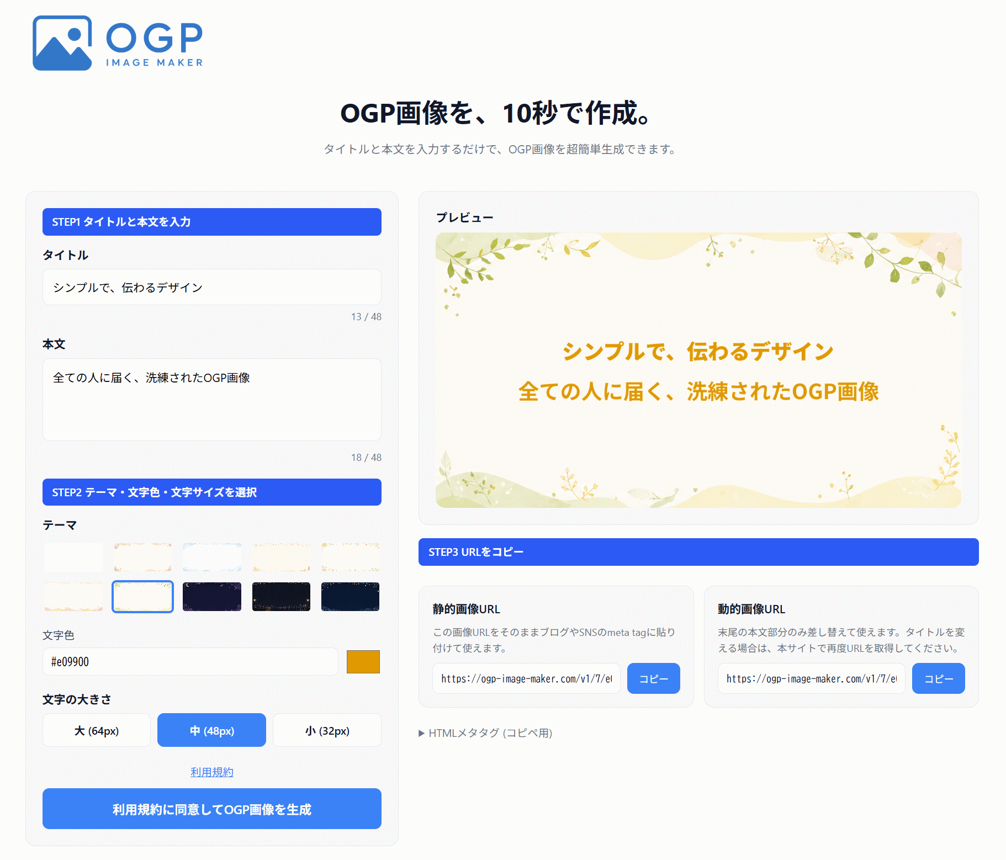
Task: Click the body counter "18 / 48"
Action: click(366, 458)
